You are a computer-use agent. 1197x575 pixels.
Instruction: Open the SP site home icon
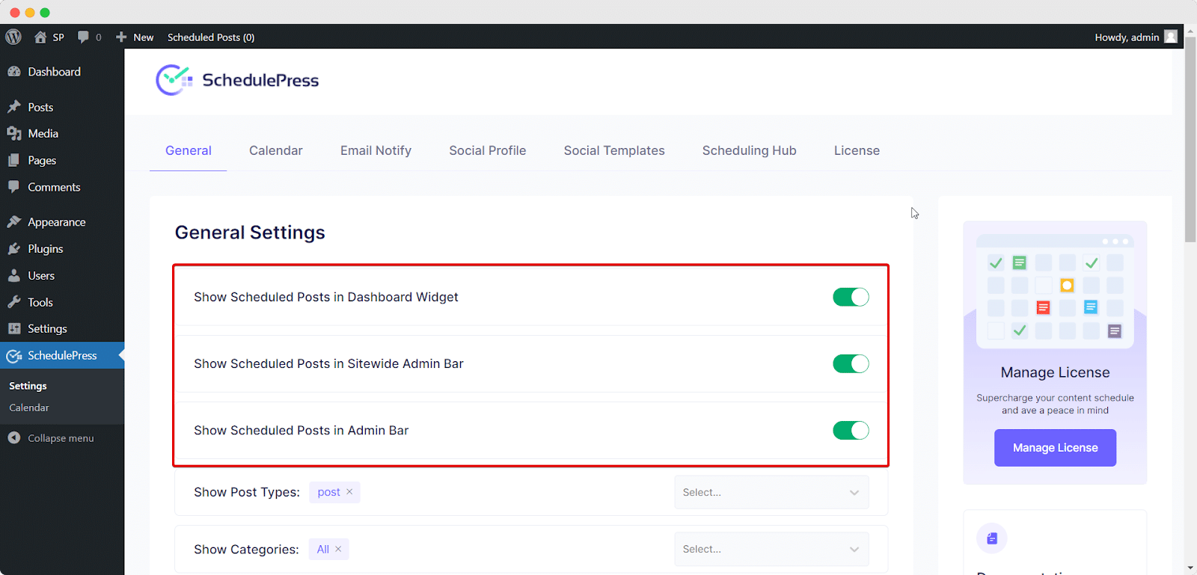click(x=40, y=37)
